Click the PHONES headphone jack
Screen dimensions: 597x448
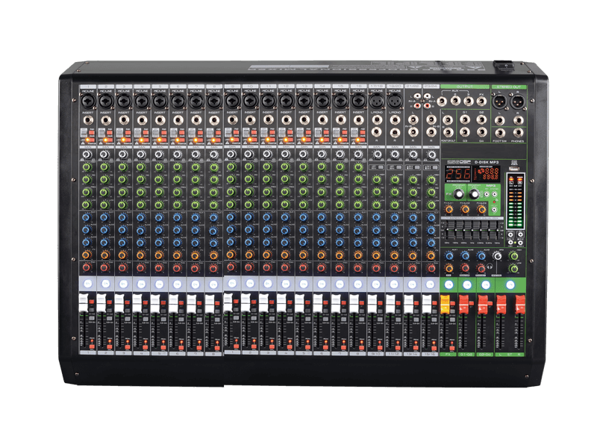(x=517, y=133)
